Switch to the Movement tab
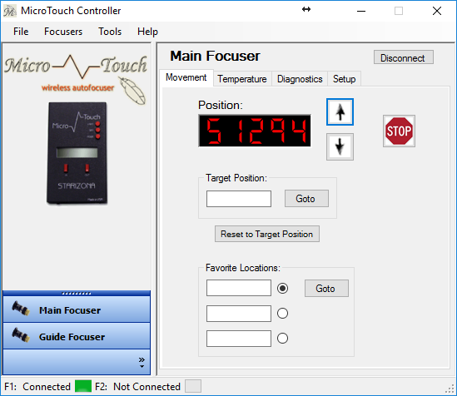 [x=186, y=77]
